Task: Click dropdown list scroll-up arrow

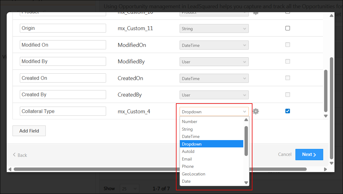Action: point(246,120)
